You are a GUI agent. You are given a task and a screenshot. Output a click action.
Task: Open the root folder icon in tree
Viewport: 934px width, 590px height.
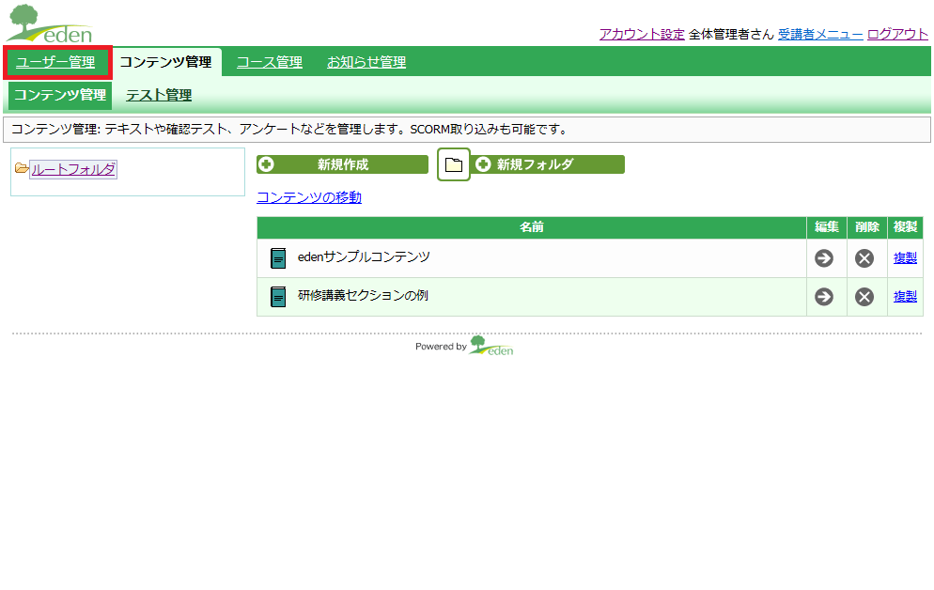[22, 168]
